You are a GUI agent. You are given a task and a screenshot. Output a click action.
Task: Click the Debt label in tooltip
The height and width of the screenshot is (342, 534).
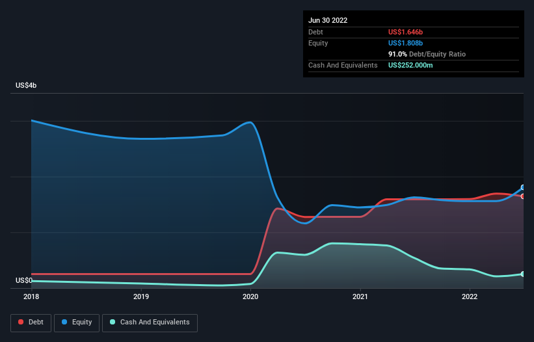(x=315, y=32)
